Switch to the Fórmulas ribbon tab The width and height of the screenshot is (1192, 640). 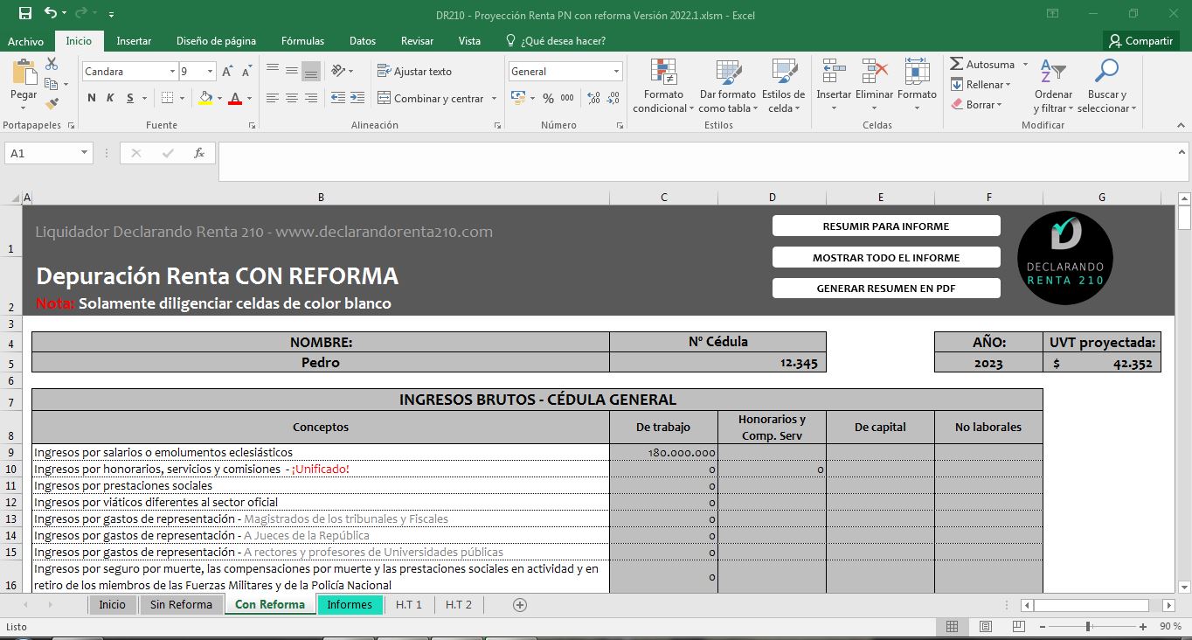click(302, 41)
